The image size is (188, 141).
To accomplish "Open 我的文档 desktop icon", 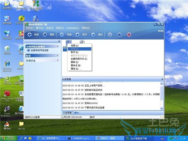I will pyautogui.click(x=7, y=5).
